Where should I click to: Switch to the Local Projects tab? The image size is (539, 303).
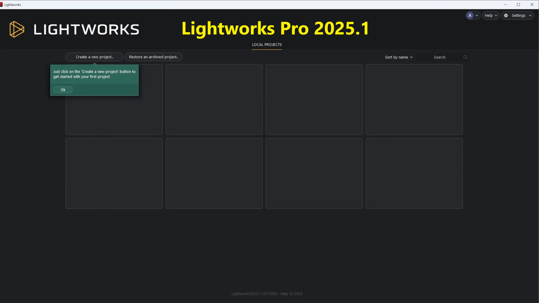[x=267, y=45]
